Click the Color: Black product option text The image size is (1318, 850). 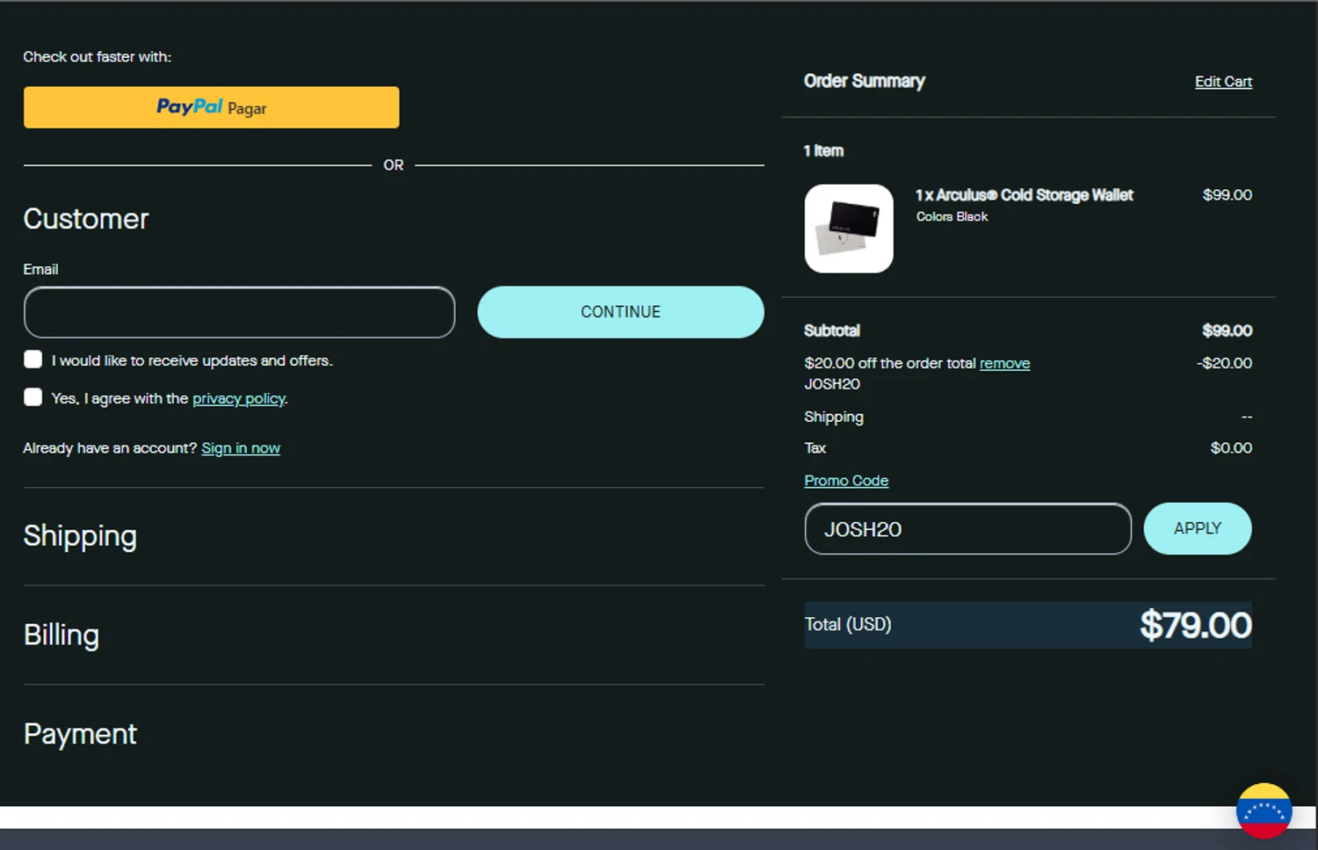[952, 216]
